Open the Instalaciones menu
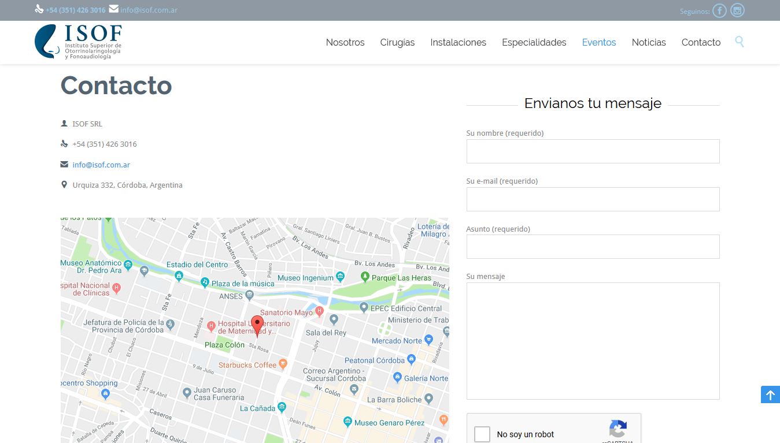 (458, 42)
